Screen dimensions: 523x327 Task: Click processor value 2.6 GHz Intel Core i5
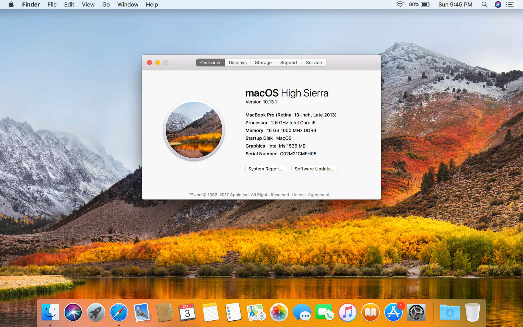293,123
